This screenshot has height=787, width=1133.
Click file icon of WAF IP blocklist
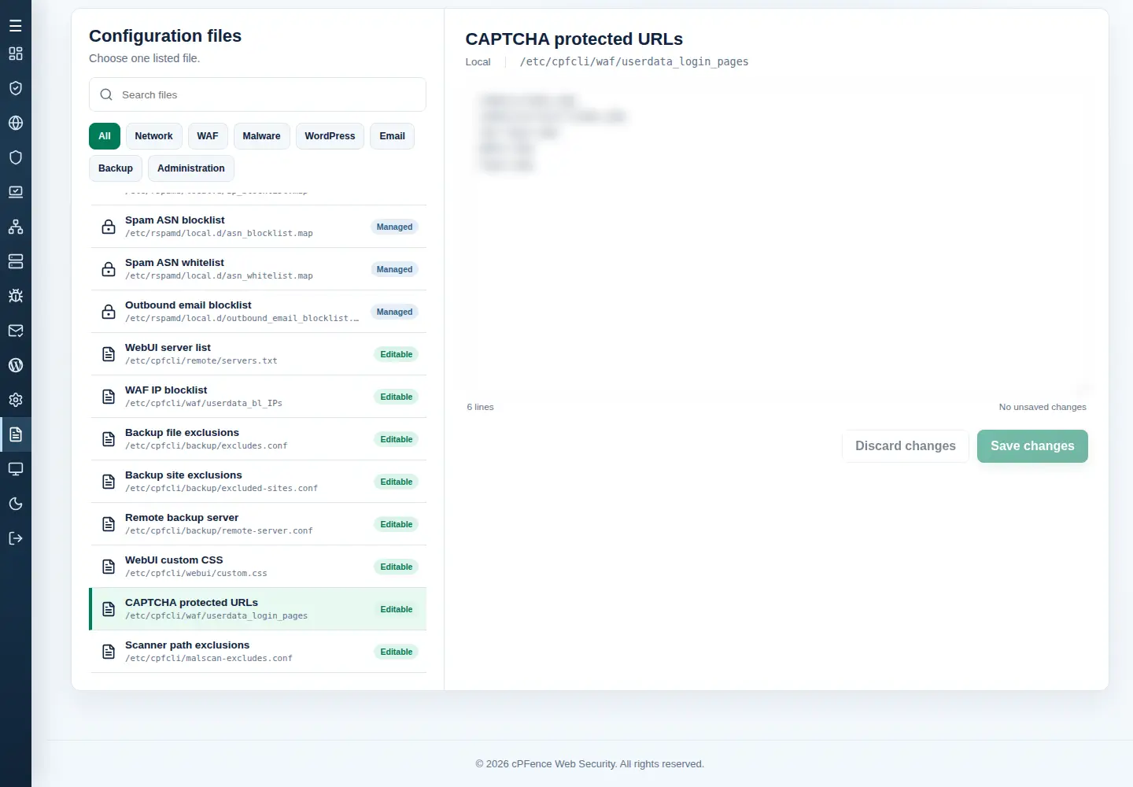pos(109,397)
